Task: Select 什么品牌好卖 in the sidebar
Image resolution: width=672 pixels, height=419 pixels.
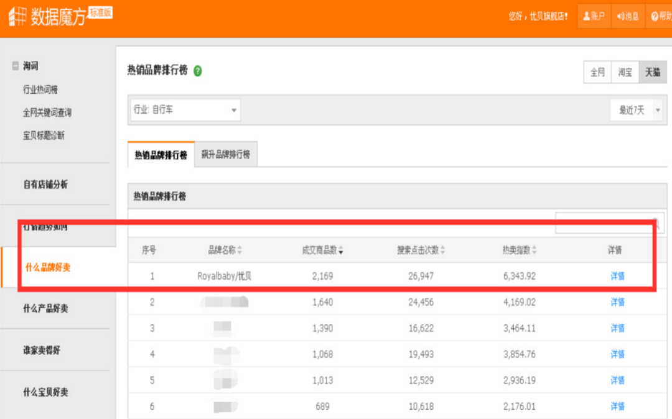Action: point(48,267)
